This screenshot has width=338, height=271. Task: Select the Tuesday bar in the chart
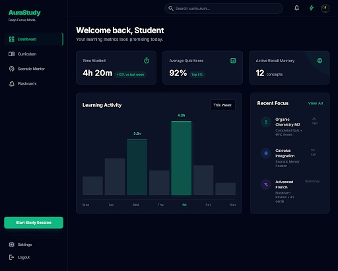click(115, 176)
